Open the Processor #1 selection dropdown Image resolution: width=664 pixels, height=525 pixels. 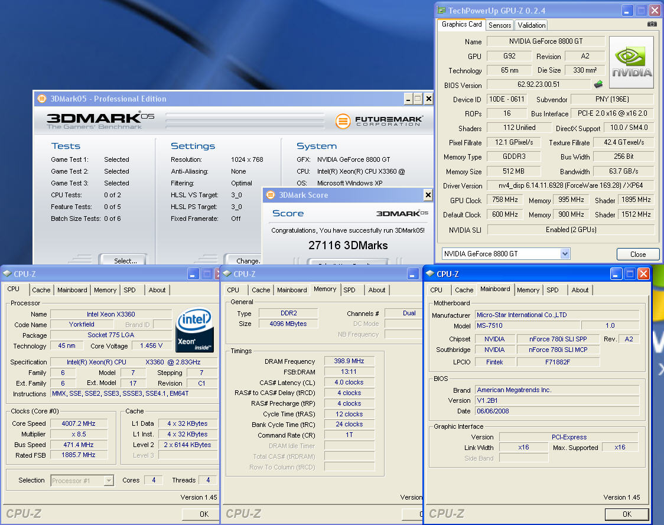109,481
